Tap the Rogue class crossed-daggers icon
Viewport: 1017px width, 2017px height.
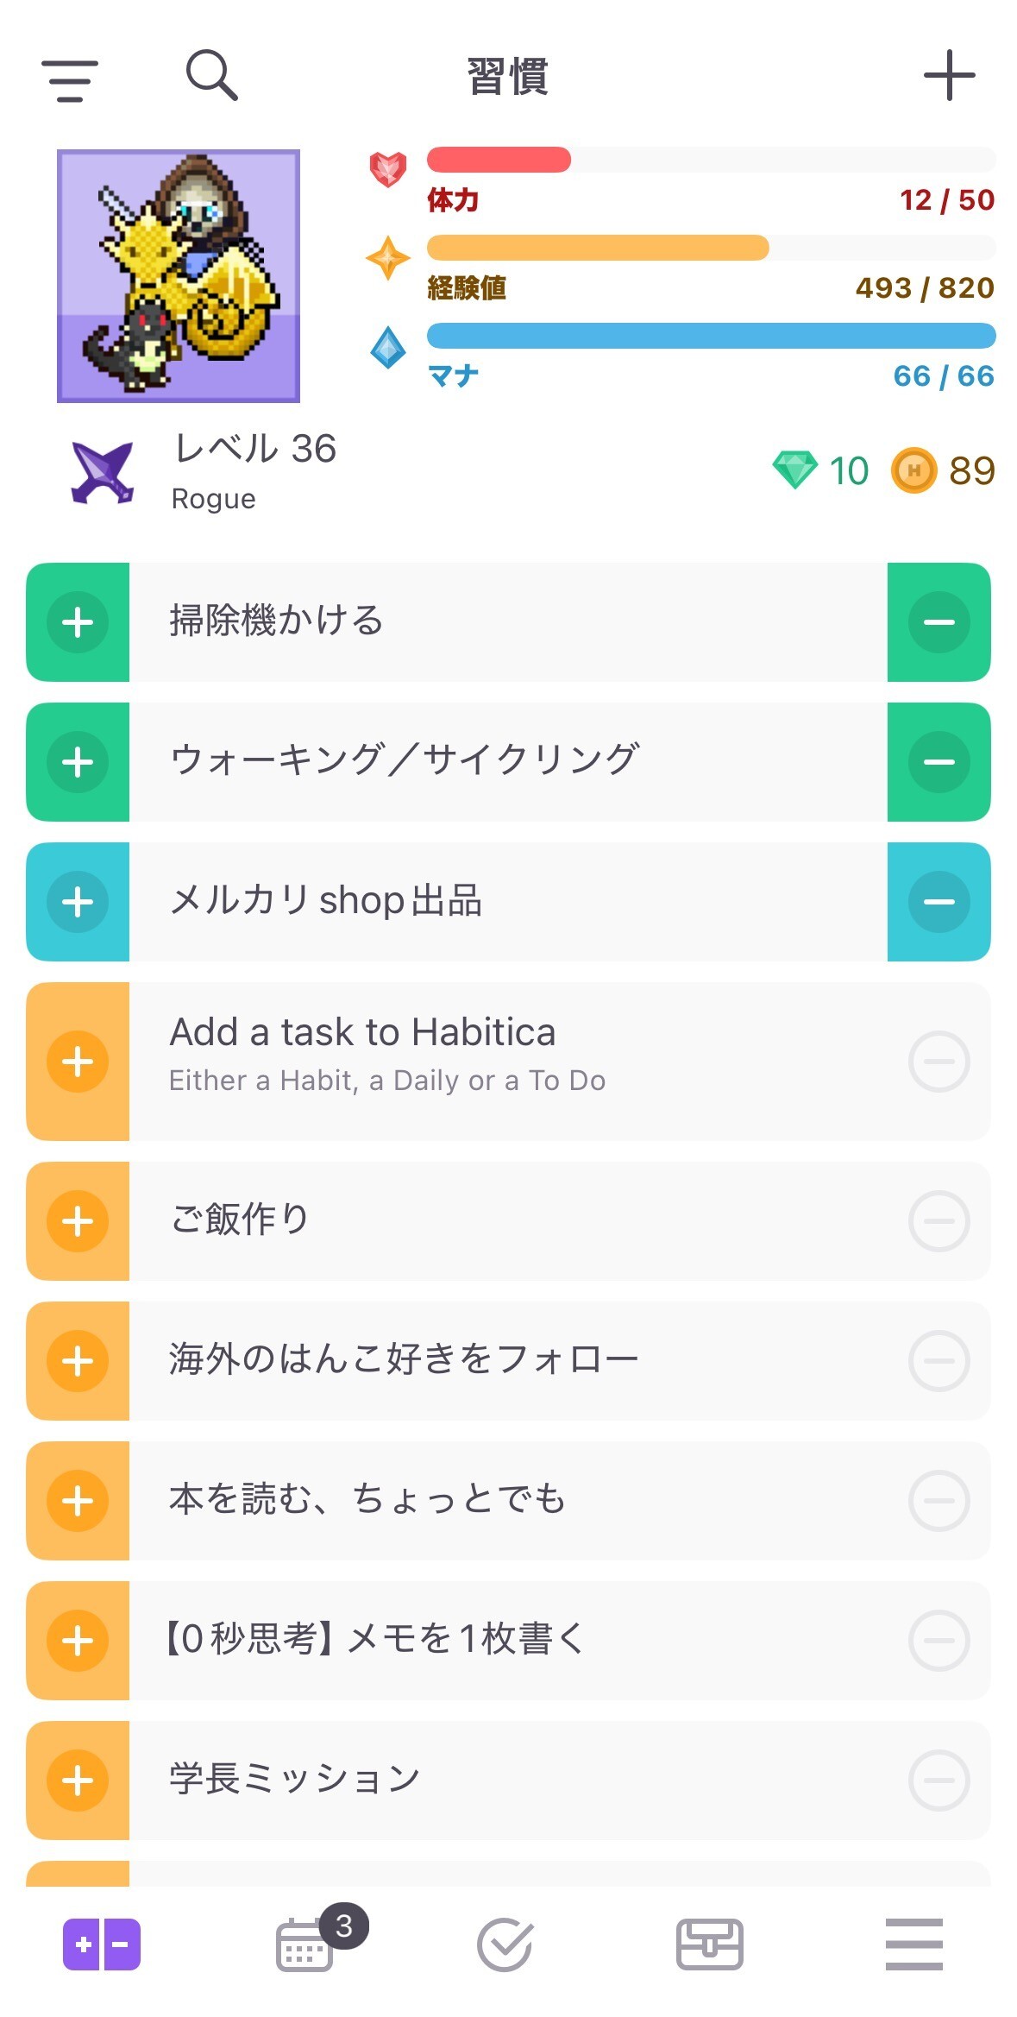103,472
